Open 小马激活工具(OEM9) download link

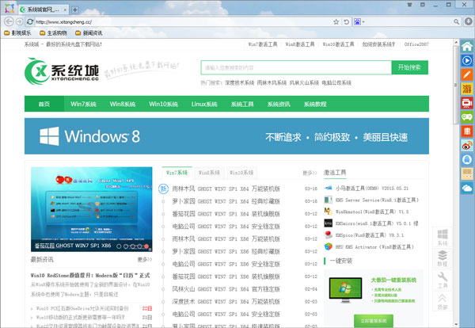pos(372,189)
